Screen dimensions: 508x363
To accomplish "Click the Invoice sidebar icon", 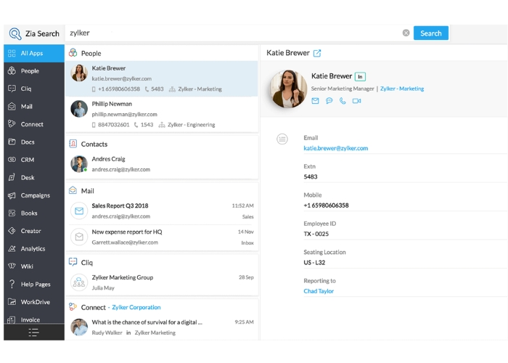I will [12, 320].
